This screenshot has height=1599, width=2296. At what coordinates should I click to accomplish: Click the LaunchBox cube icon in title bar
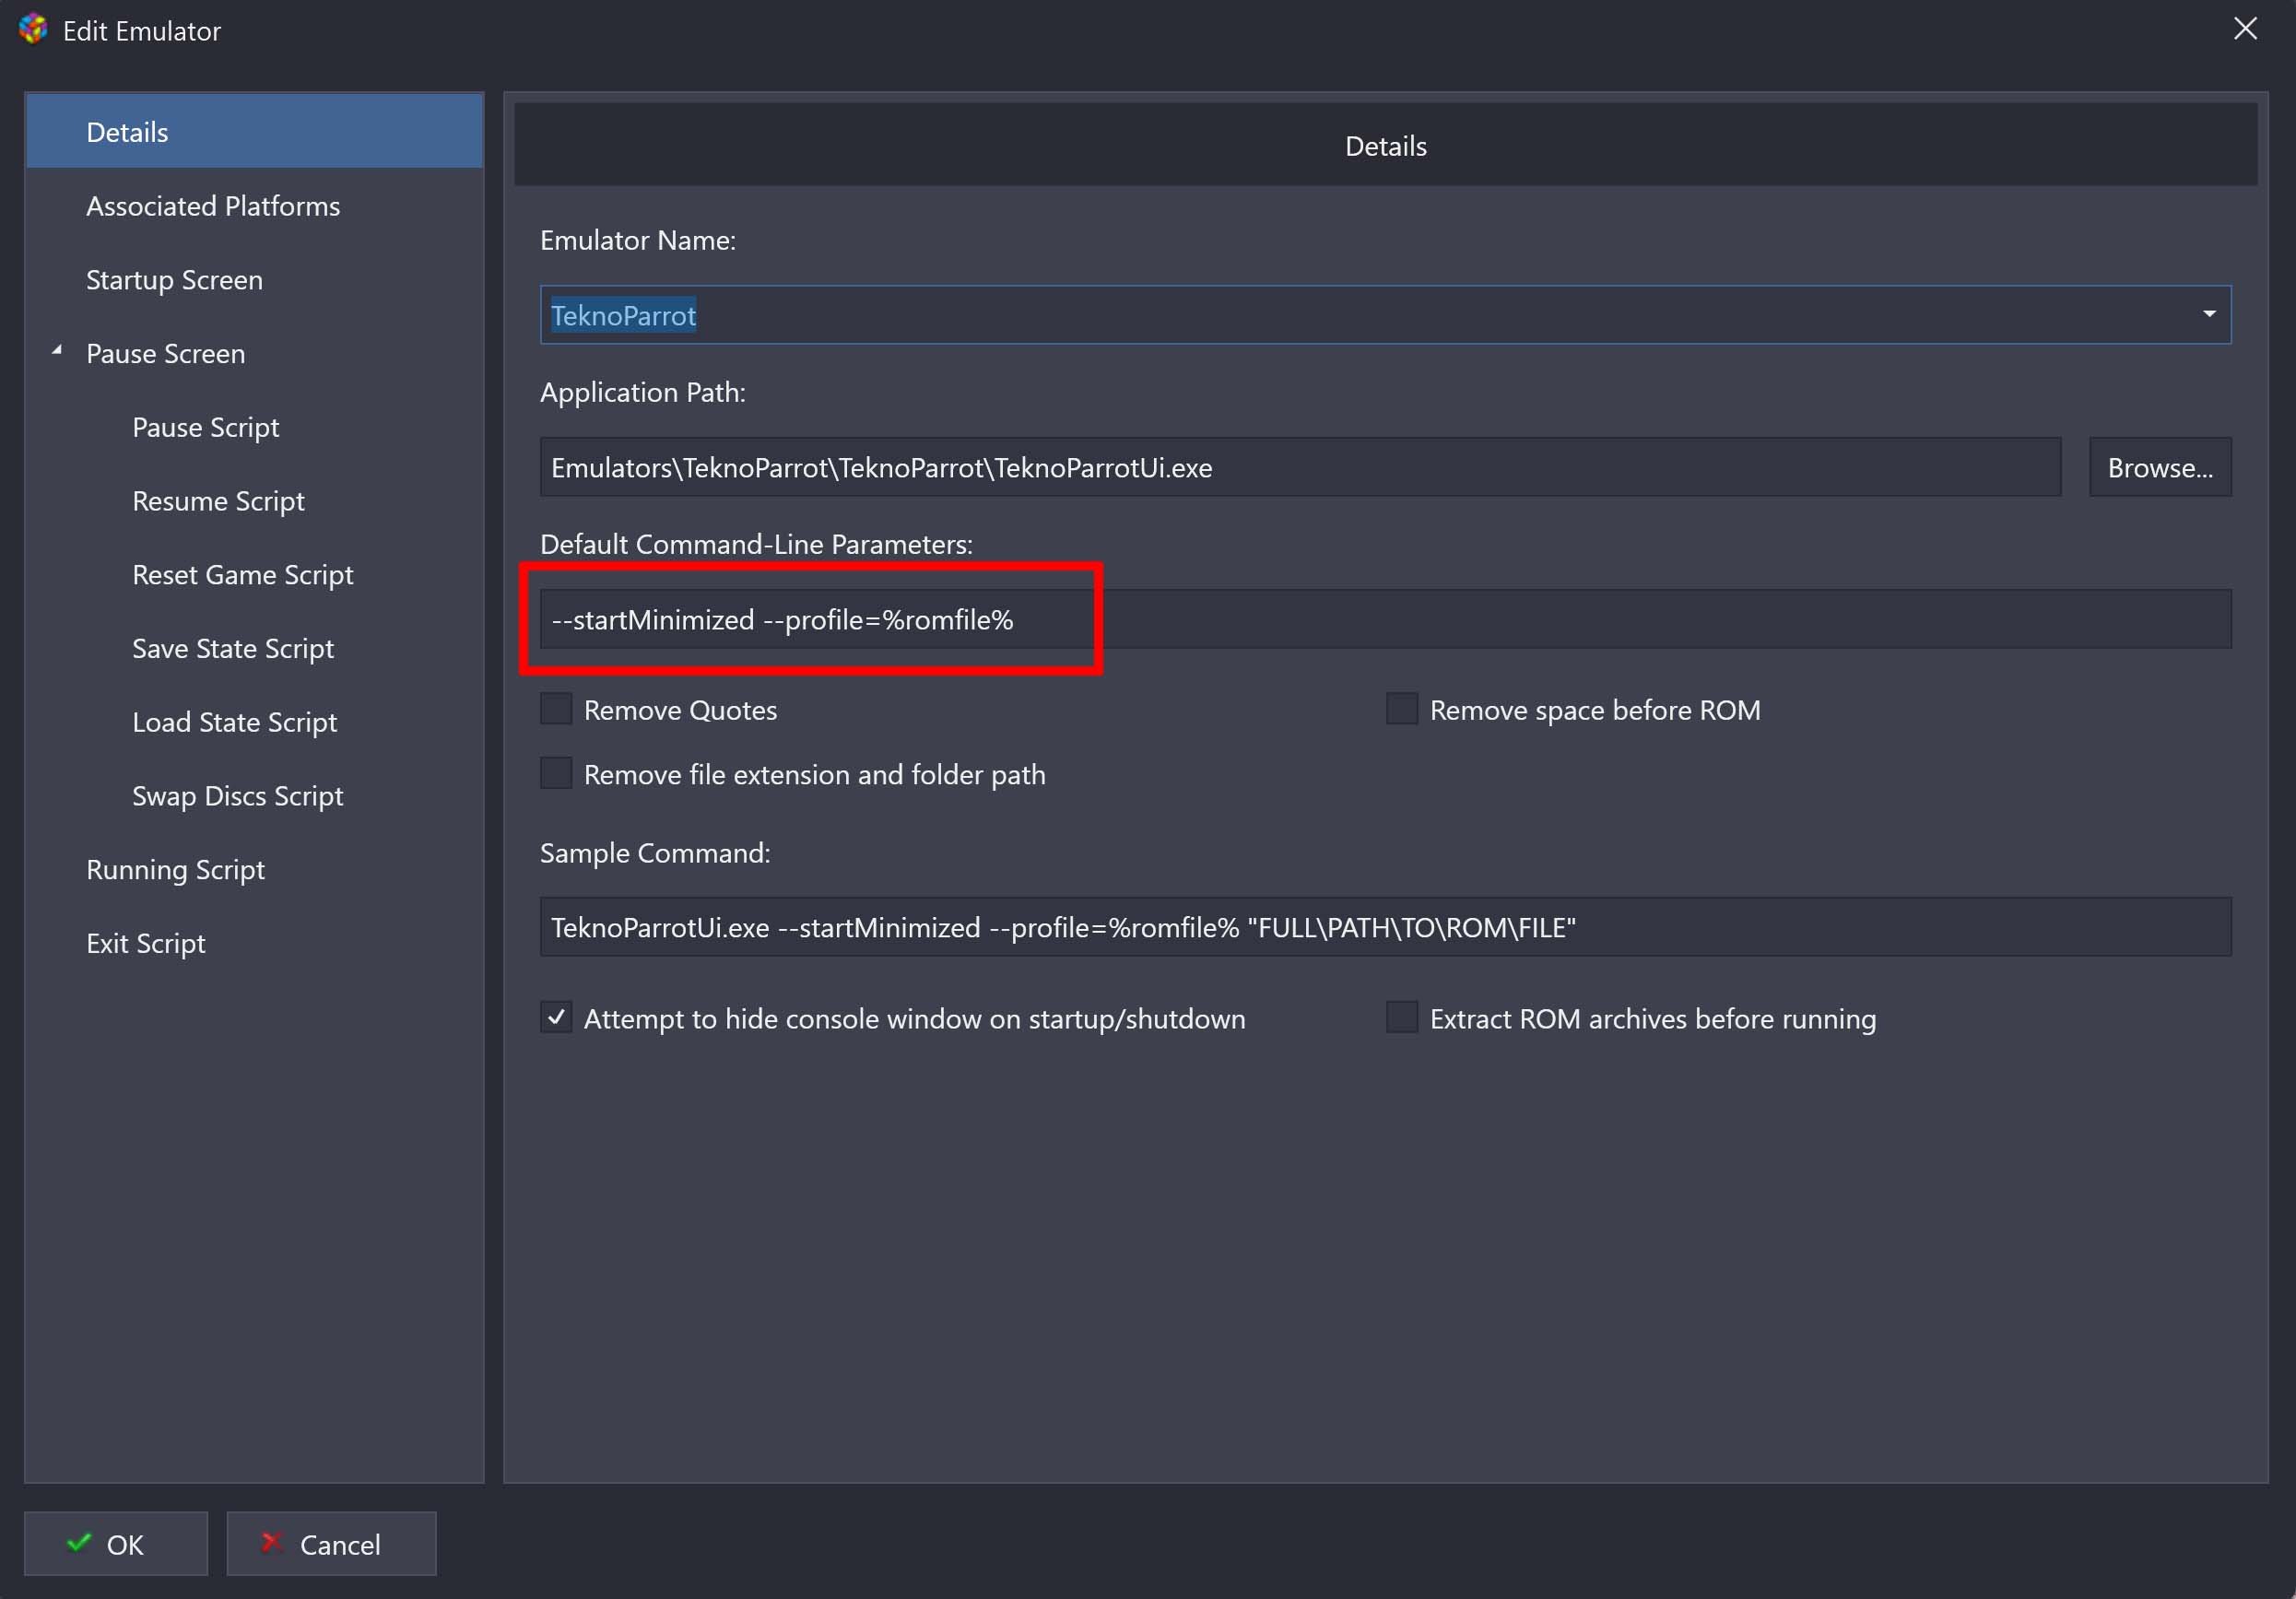[x=33, y=29]
